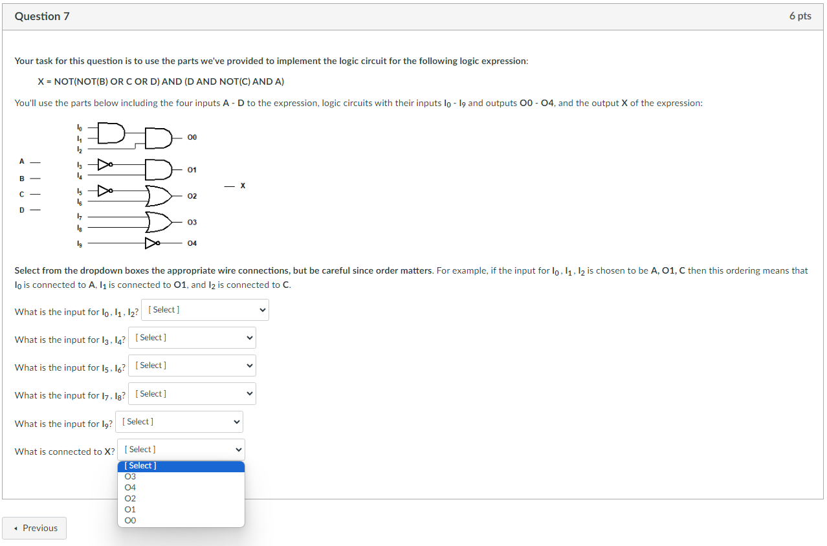Click the OR gate producing output O2
Viewport: 827px width, 546px height.
(159, 195)
